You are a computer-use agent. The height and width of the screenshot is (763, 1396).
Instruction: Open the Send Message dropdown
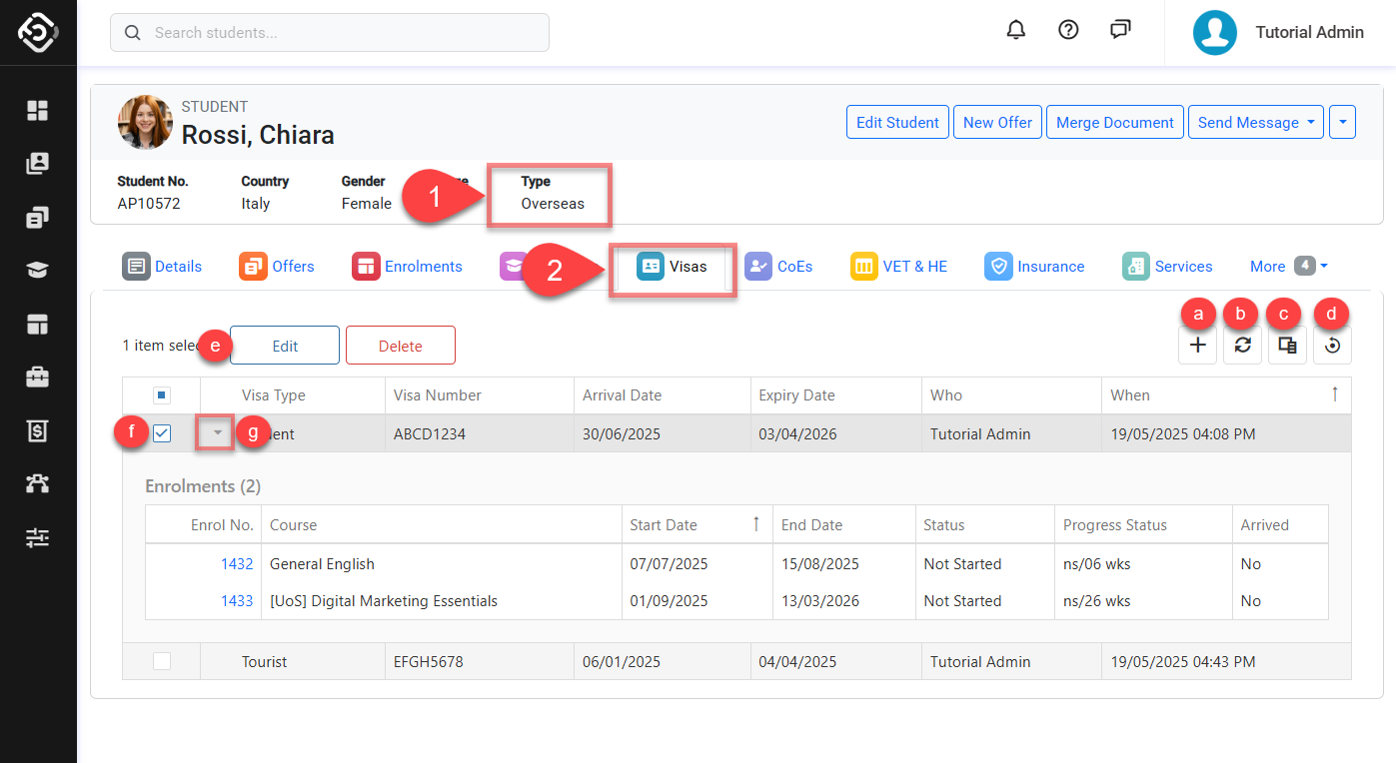point(1255,122)
